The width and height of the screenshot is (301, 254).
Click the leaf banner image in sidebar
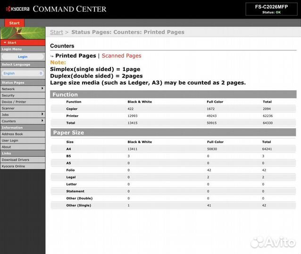pos(23,33)
